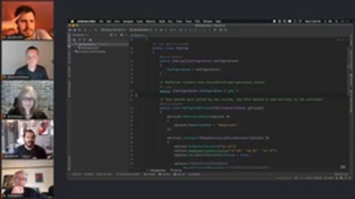Click the 'public class Startup' code line
This screenshot has width=355, height=199.
click(x=170, y=48)
